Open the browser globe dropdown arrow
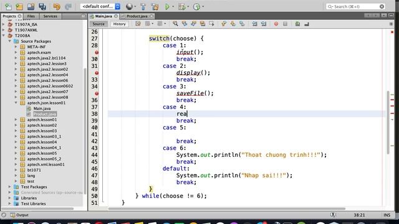This screenshot has height=224, width=399. tap(135, 7)
